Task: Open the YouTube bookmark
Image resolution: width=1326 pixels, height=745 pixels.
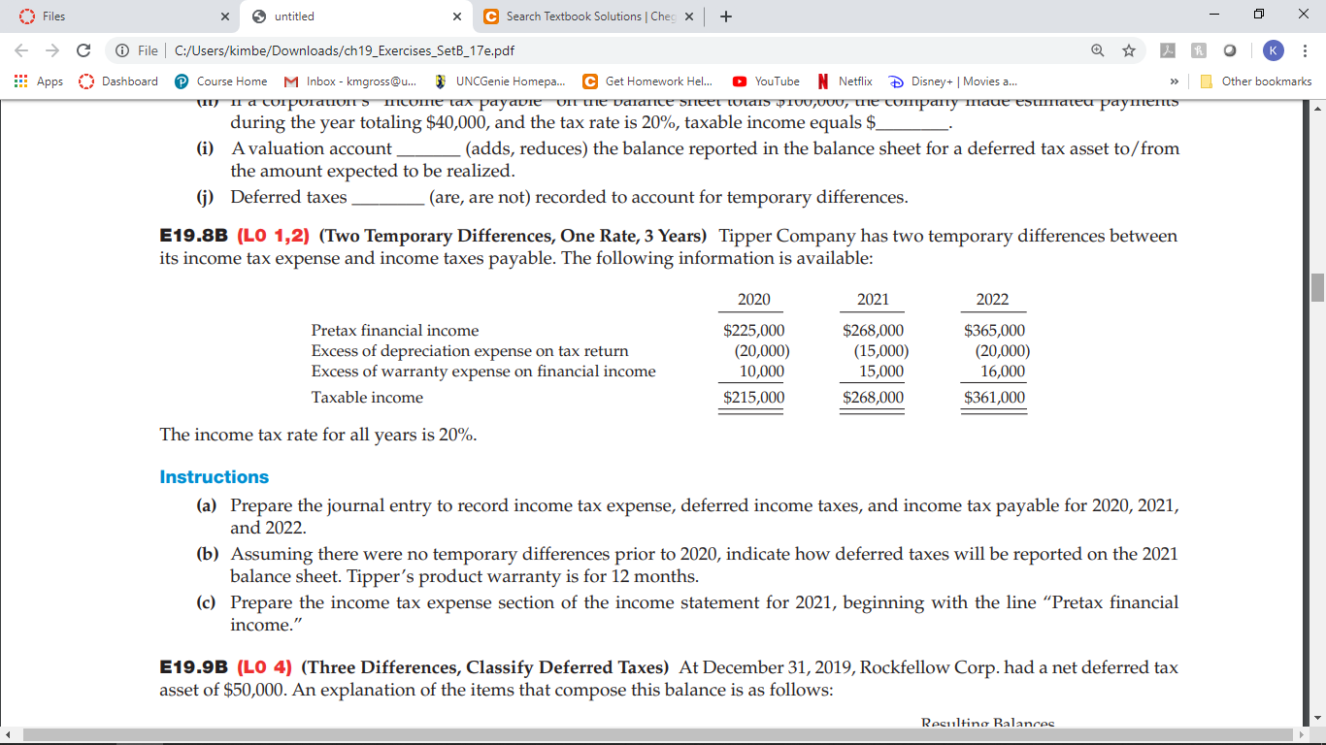Action: pos(766,81)
